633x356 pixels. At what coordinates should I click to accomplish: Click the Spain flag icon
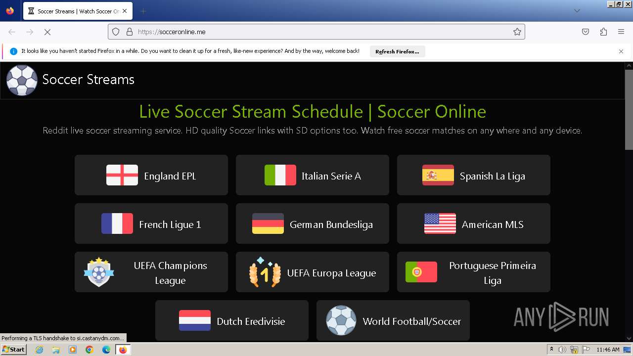point(438,175)
